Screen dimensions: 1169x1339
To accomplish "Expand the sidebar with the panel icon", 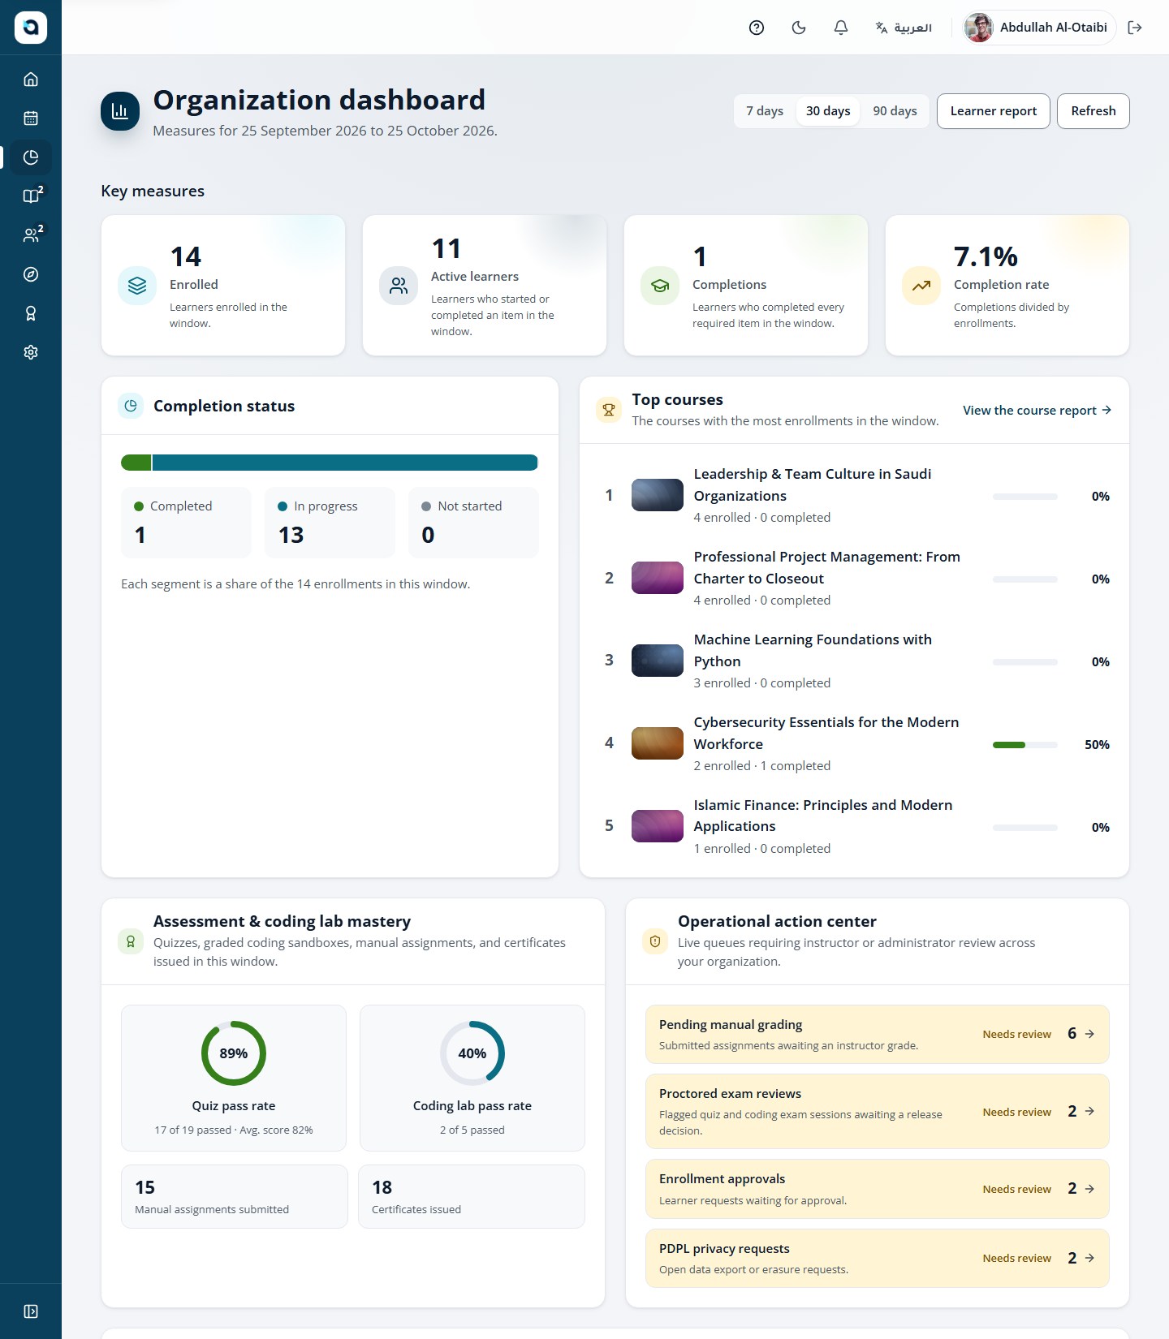I will [x=31, y=1311].
